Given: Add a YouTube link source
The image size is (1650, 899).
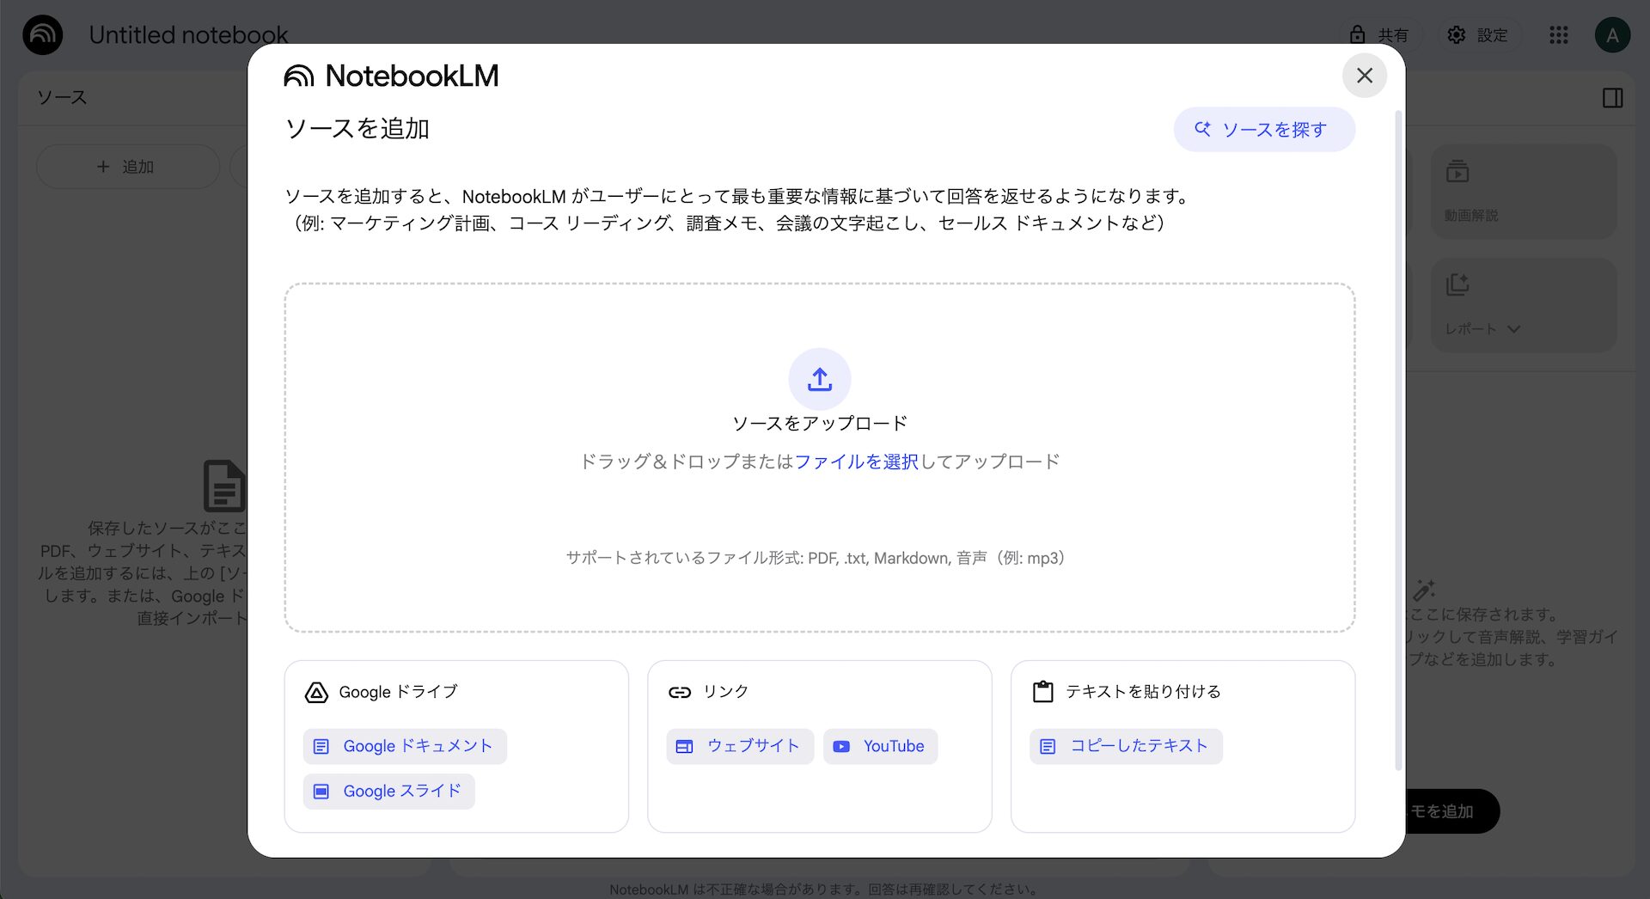Looking at the screenshot, I should [x=880, y=746].
